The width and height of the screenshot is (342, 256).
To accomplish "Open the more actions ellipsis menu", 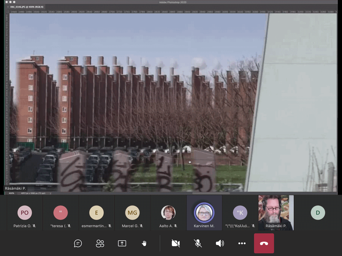I will [242, 243].
